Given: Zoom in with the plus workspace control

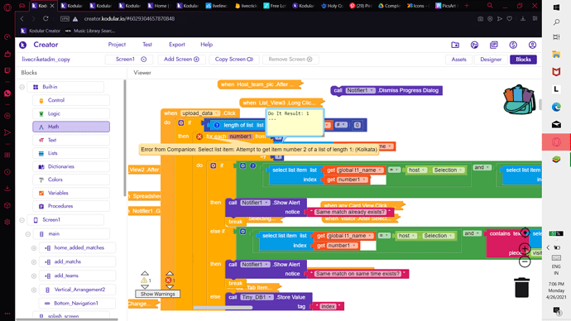Looking at the screenshot, I should [525, 249].
